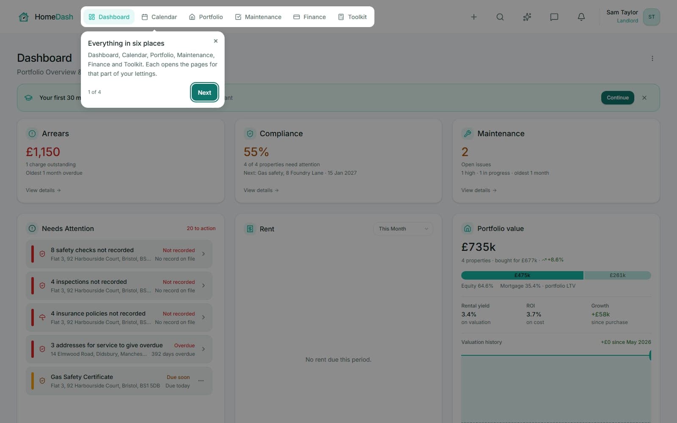Open the AI sparkles assistant icon
The width and height of the screenshot is (677, 423).
point(527,17)
